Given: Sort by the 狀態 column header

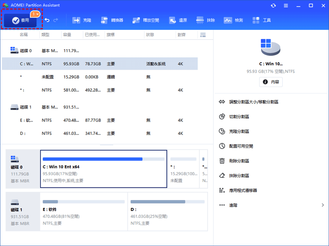Looking at the screenshot, I should (x=150, y=35).
